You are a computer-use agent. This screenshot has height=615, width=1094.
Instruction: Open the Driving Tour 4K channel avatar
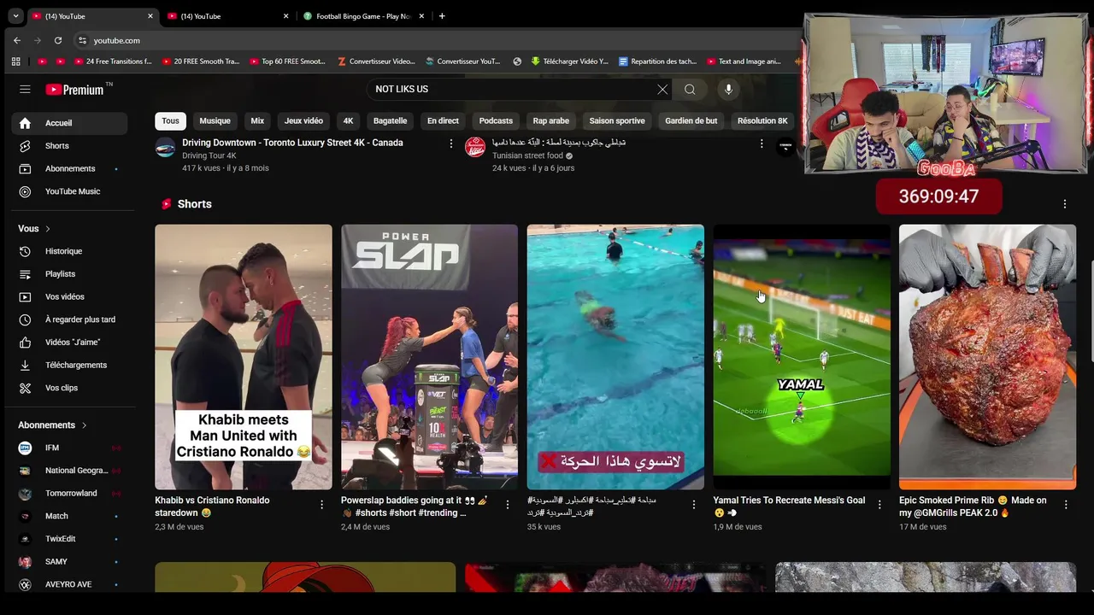(x=165, y=147)
